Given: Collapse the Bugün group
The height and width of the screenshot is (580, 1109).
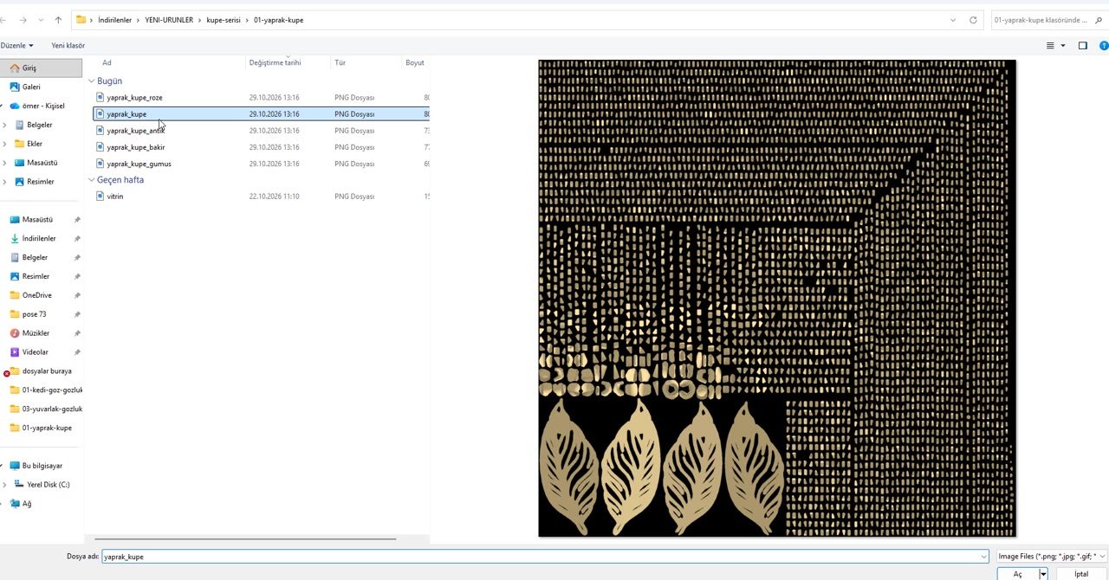Looking at the screenshot, I should click(x=92, y=81).
